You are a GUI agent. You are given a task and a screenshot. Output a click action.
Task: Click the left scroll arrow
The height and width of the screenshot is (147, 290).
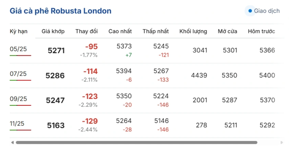click(12, 142)
